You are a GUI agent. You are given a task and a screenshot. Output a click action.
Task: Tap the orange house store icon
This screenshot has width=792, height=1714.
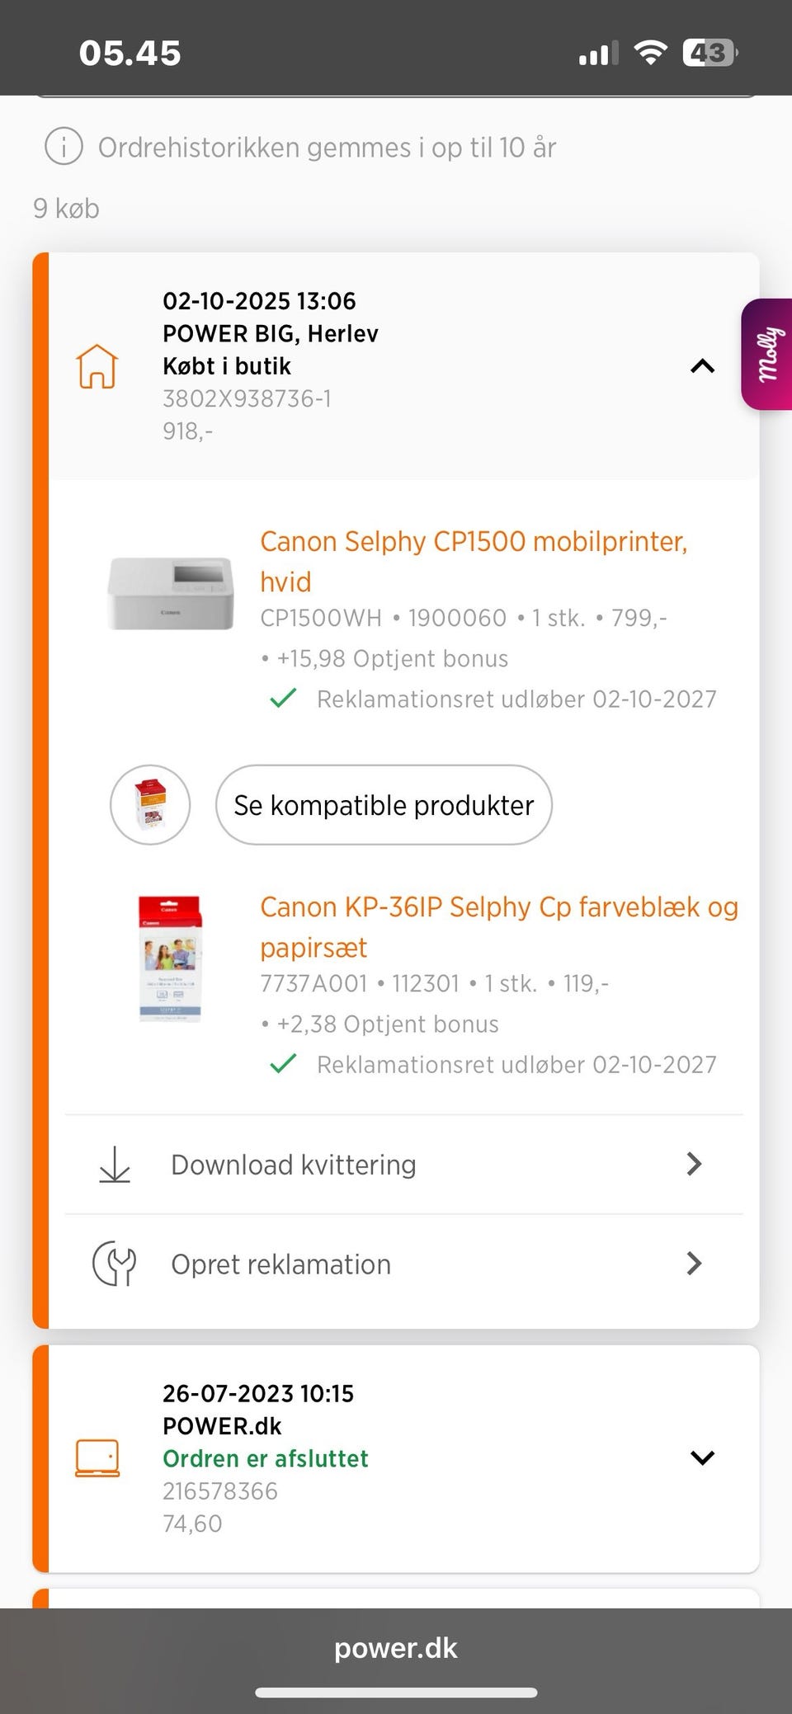pyautogui.click(x=97, y=365)
